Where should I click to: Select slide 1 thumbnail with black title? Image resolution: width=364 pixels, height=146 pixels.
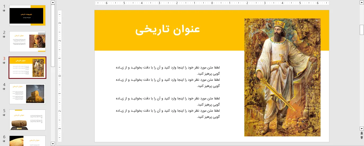pyautogui.click(x=27, y=15)
